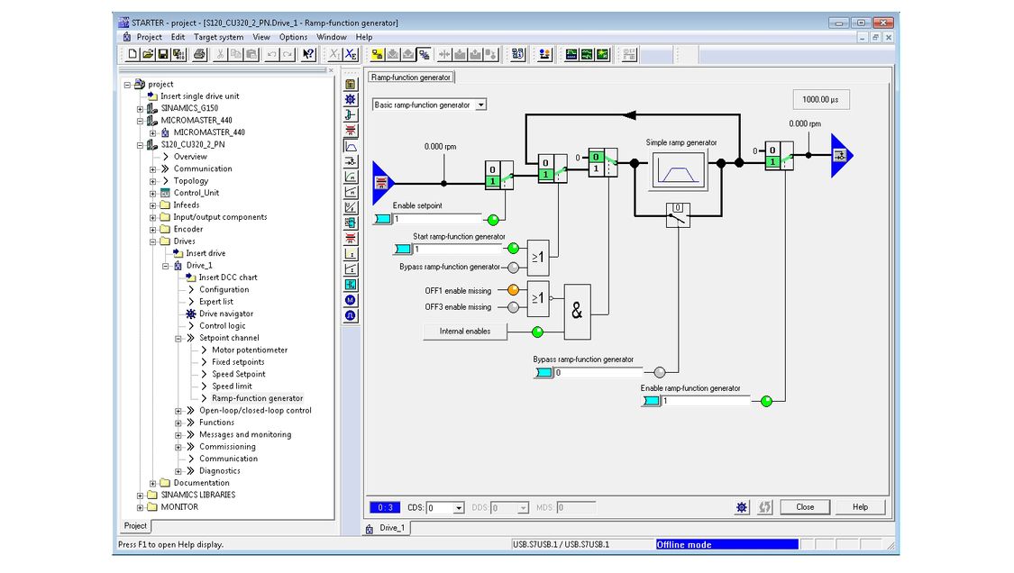The height and width of the screenshot is (573, 1014).
Task: Select the Drive_1 tab at the bottom
Action: click(386, 528)
